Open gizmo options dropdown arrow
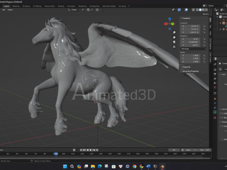This screenshot has height=170, width=227. (182, 10)
